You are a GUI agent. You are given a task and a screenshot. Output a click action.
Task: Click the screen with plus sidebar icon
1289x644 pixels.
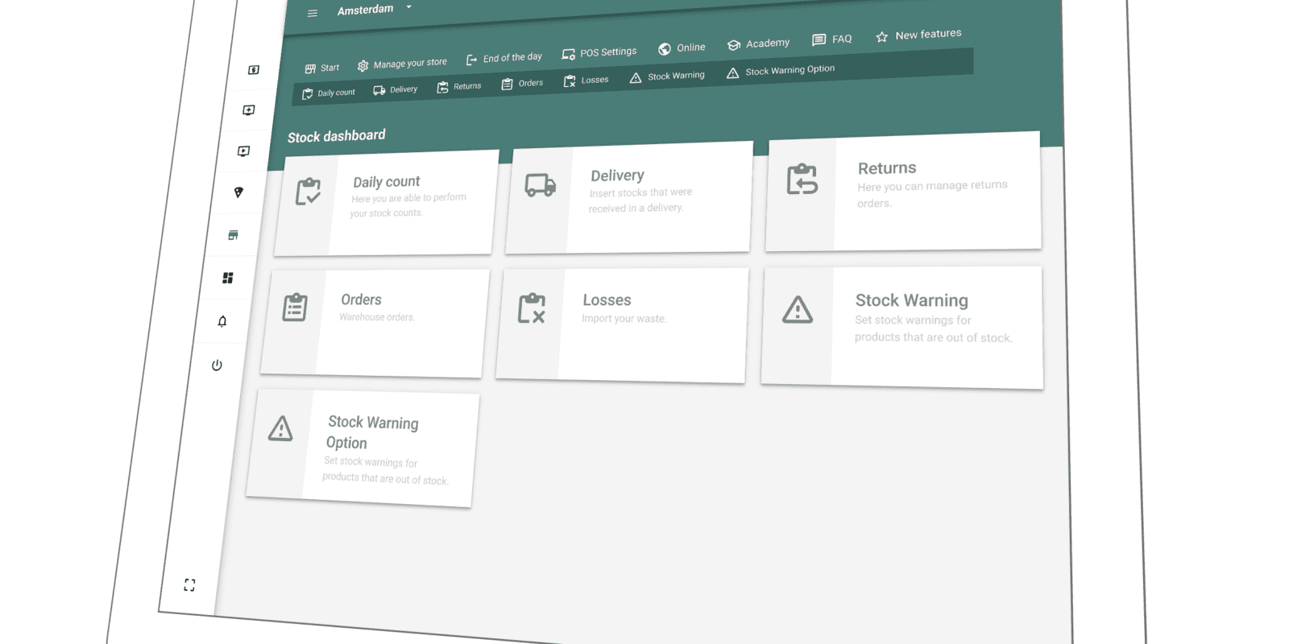pos(249,110)
